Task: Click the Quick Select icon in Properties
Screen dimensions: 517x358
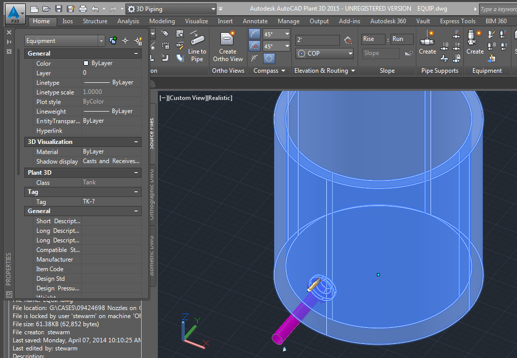Action: [x=138, y=41]
